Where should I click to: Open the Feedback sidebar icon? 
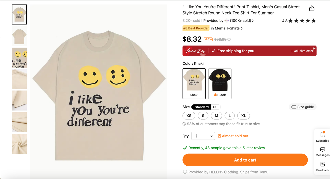click(322, 164)
